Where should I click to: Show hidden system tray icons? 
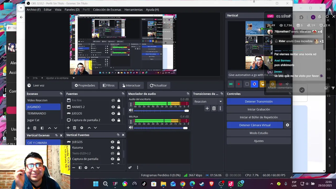coord(272,184)
